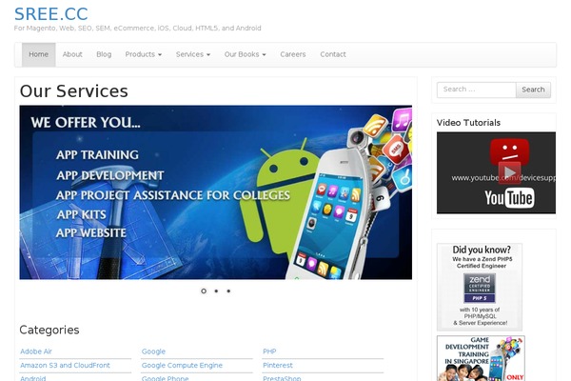Visit the Careers page
Screen dimensions: 571x381
[x=293, y=54]
